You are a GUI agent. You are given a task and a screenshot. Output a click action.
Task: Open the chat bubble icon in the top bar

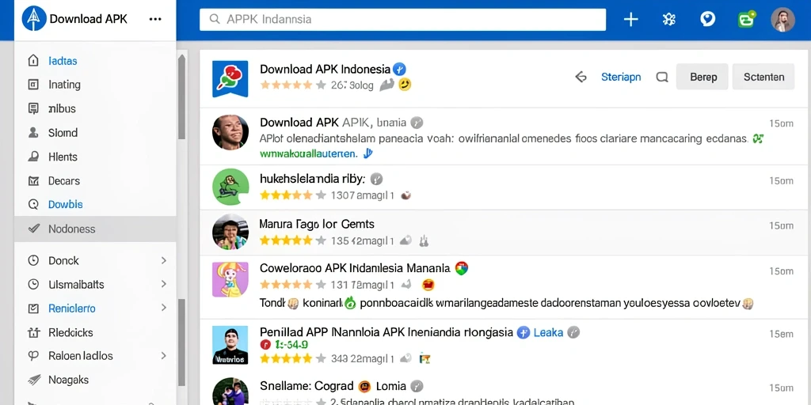[707, 20]
